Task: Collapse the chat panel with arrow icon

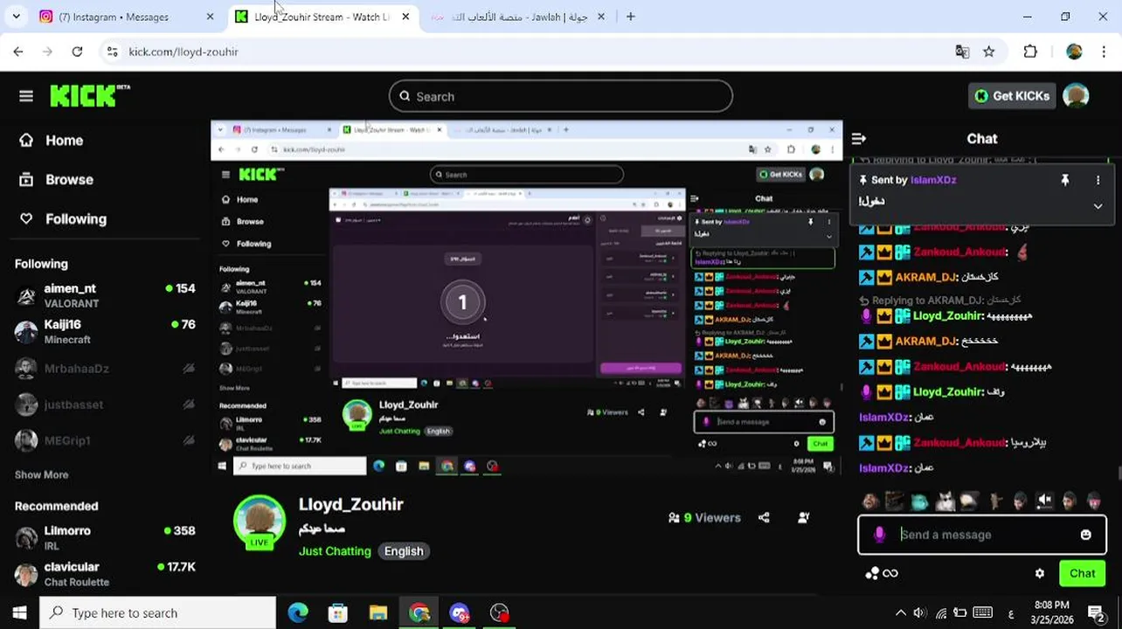Action: [x=859, y=139]
